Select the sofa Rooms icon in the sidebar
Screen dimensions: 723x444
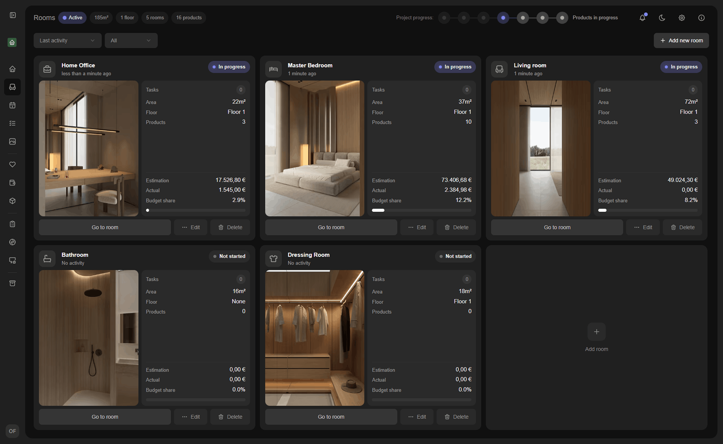click(12, 87)
